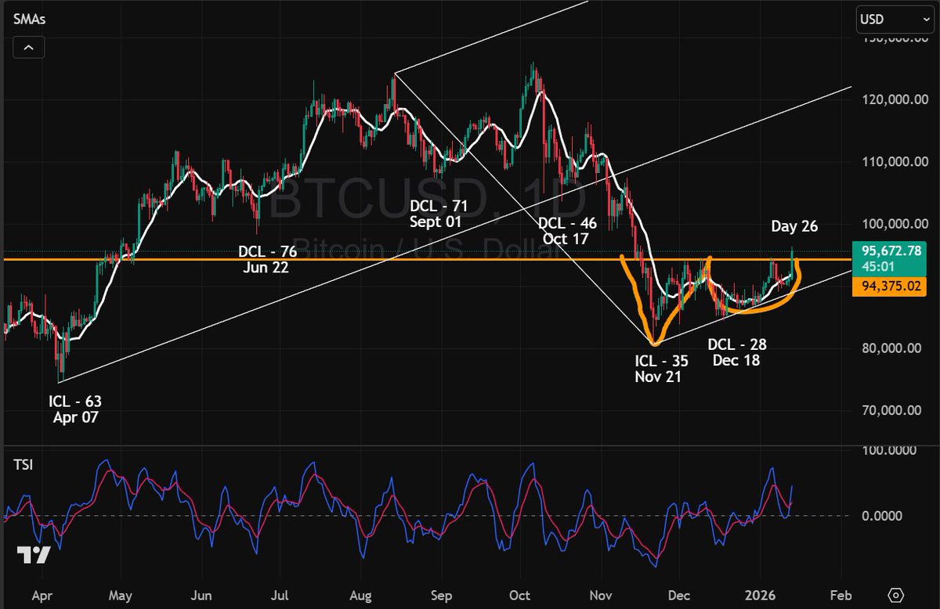940x609 pixels.
Task: Select the "DCL - 28 Dec 18" annotation
Action: click(x=737, y=351)
